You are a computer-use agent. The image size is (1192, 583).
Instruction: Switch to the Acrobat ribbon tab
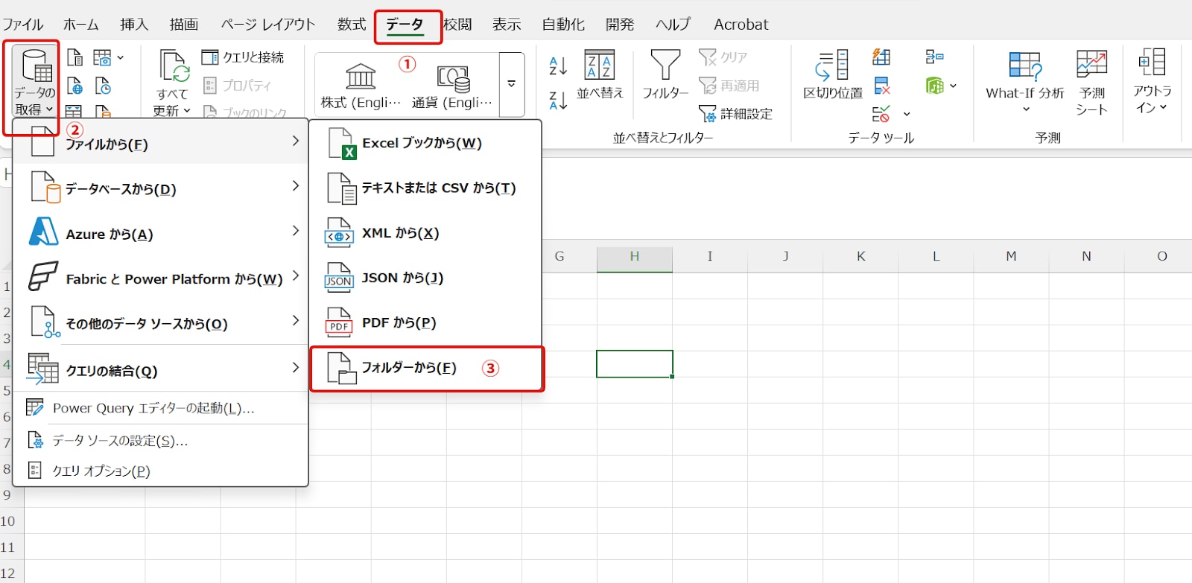click(x=741, y=25)
